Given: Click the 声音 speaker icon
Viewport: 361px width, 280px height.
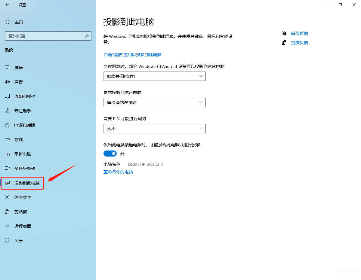Looking at the screenshot, I should 8,82.
